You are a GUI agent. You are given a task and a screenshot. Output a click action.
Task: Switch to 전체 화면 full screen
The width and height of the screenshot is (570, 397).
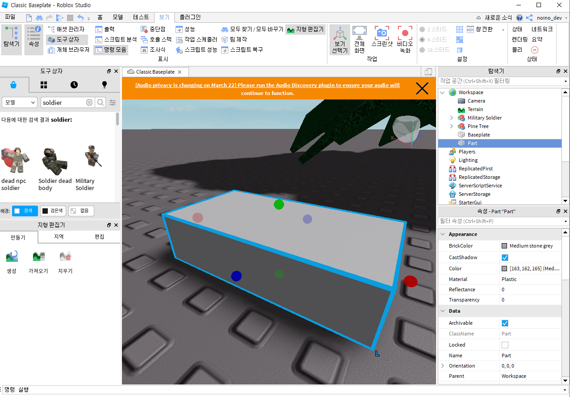tap(360, 40)
